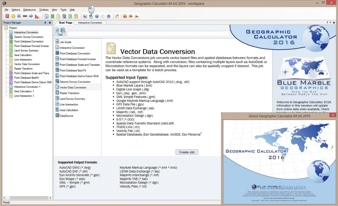Click the red triangle set-square toolbar icon
The height and width of the screenshot is (206, 338).
(37, 16)
